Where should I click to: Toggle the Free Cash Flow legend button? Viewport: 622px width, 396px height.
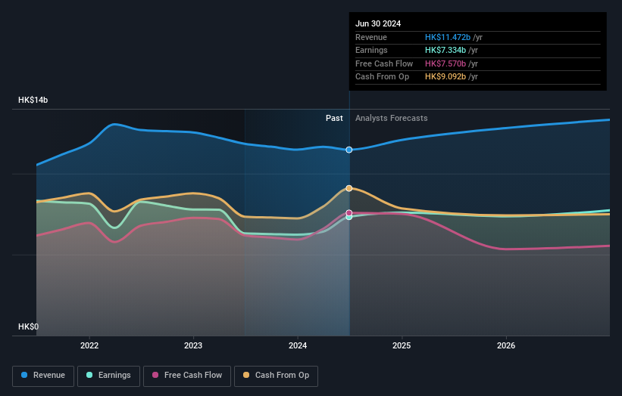coord(187,376)
